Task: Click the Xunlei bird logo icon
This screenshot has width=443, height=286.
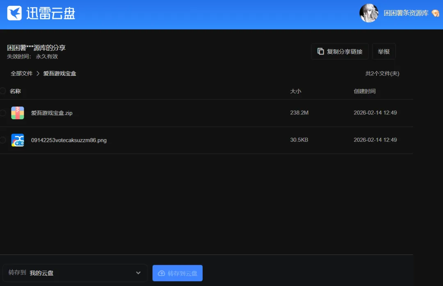Action: click(14, 13)
